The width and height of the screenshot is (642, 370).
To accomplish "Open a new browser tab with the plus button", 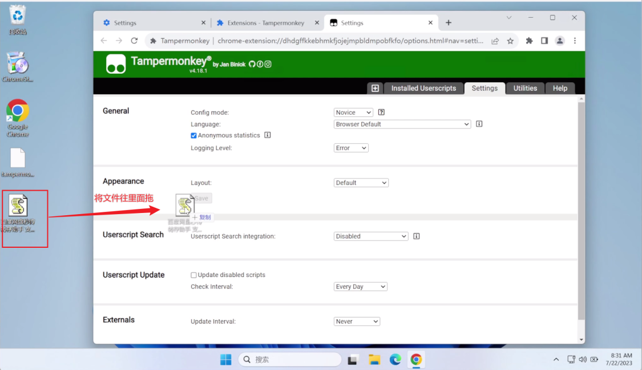I will pyautogui.click(x=449, y=23).
